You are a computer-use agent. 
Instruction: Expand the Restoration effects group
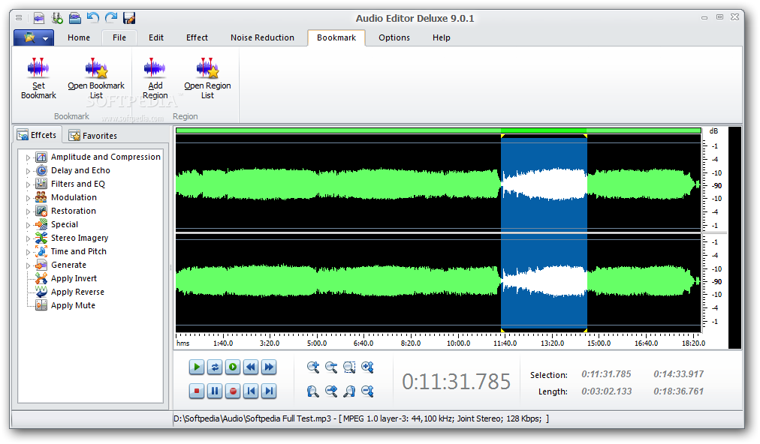coord(28,211)
